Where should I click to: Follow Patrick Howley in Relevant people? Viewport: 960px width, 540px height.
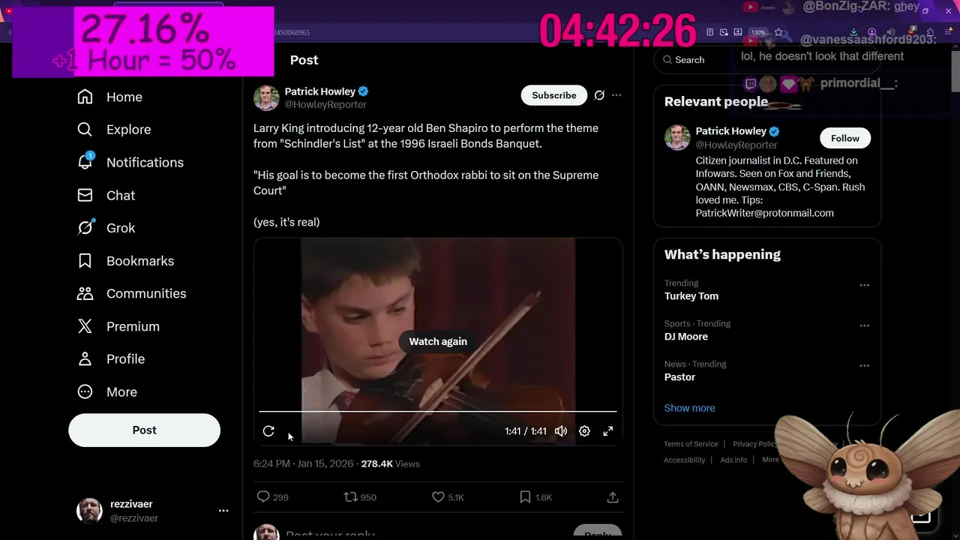pos(844,138)
